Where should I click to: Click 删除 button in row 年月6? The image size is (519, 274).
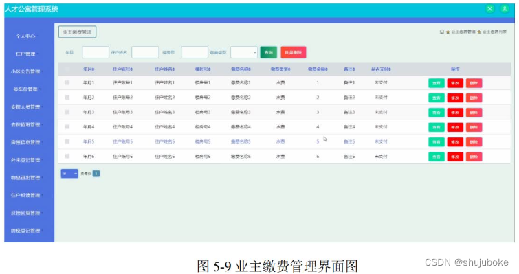coord(474,157)
